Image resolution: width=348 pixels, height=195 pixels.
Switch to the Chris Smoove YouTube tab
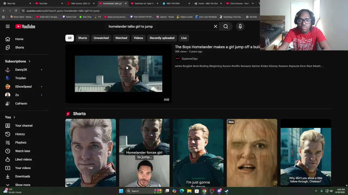(x=240, y=4)
